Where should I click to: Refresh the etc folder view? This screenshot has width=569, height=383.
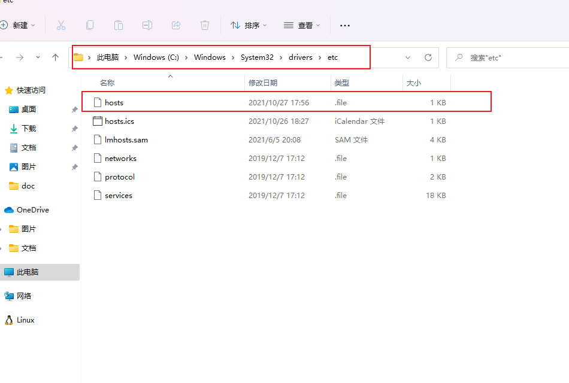pyautogui.click(x=428, y=57)
